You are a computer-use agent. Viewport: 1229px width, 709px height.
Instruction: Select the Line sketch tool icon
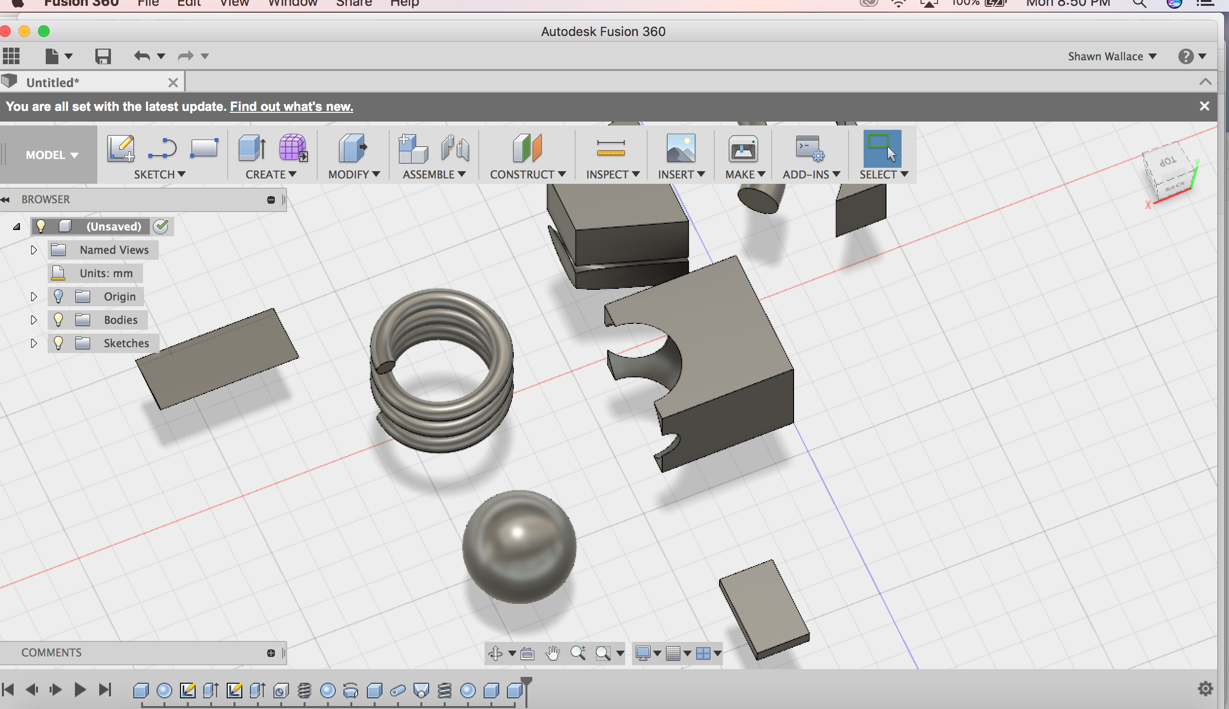(162, 148)
